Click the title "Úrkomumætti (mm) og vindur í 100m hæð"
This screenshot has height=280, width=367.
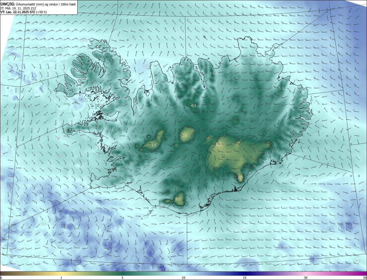pyautogui.click(x=46, y=4)
